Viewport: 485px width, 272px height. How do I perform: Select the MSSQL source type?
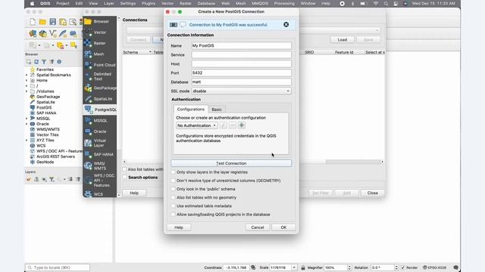100,121
